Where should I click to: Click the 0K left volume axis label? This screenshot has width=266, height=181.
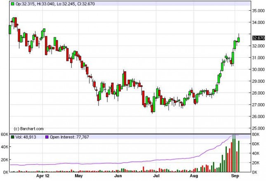5,172
